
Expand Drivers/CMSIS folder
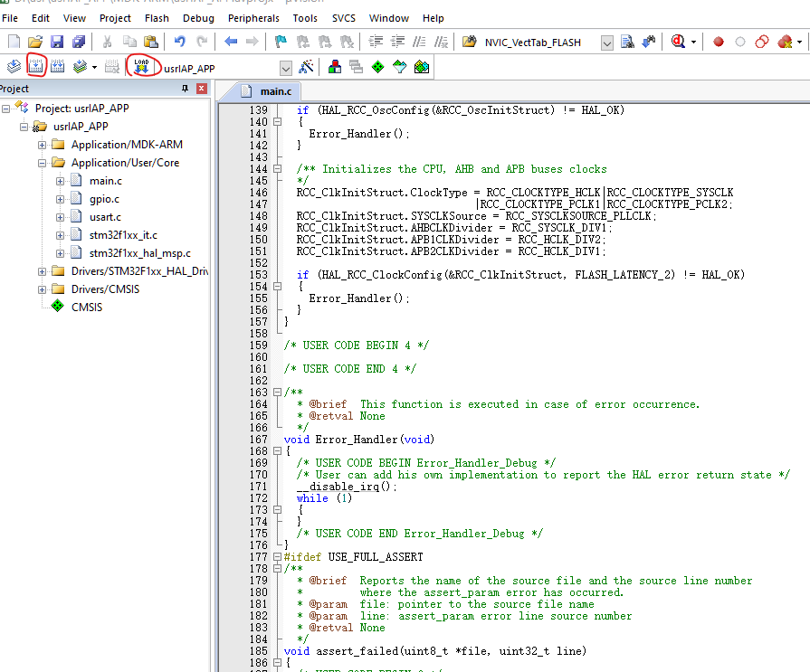pos(42,289)
